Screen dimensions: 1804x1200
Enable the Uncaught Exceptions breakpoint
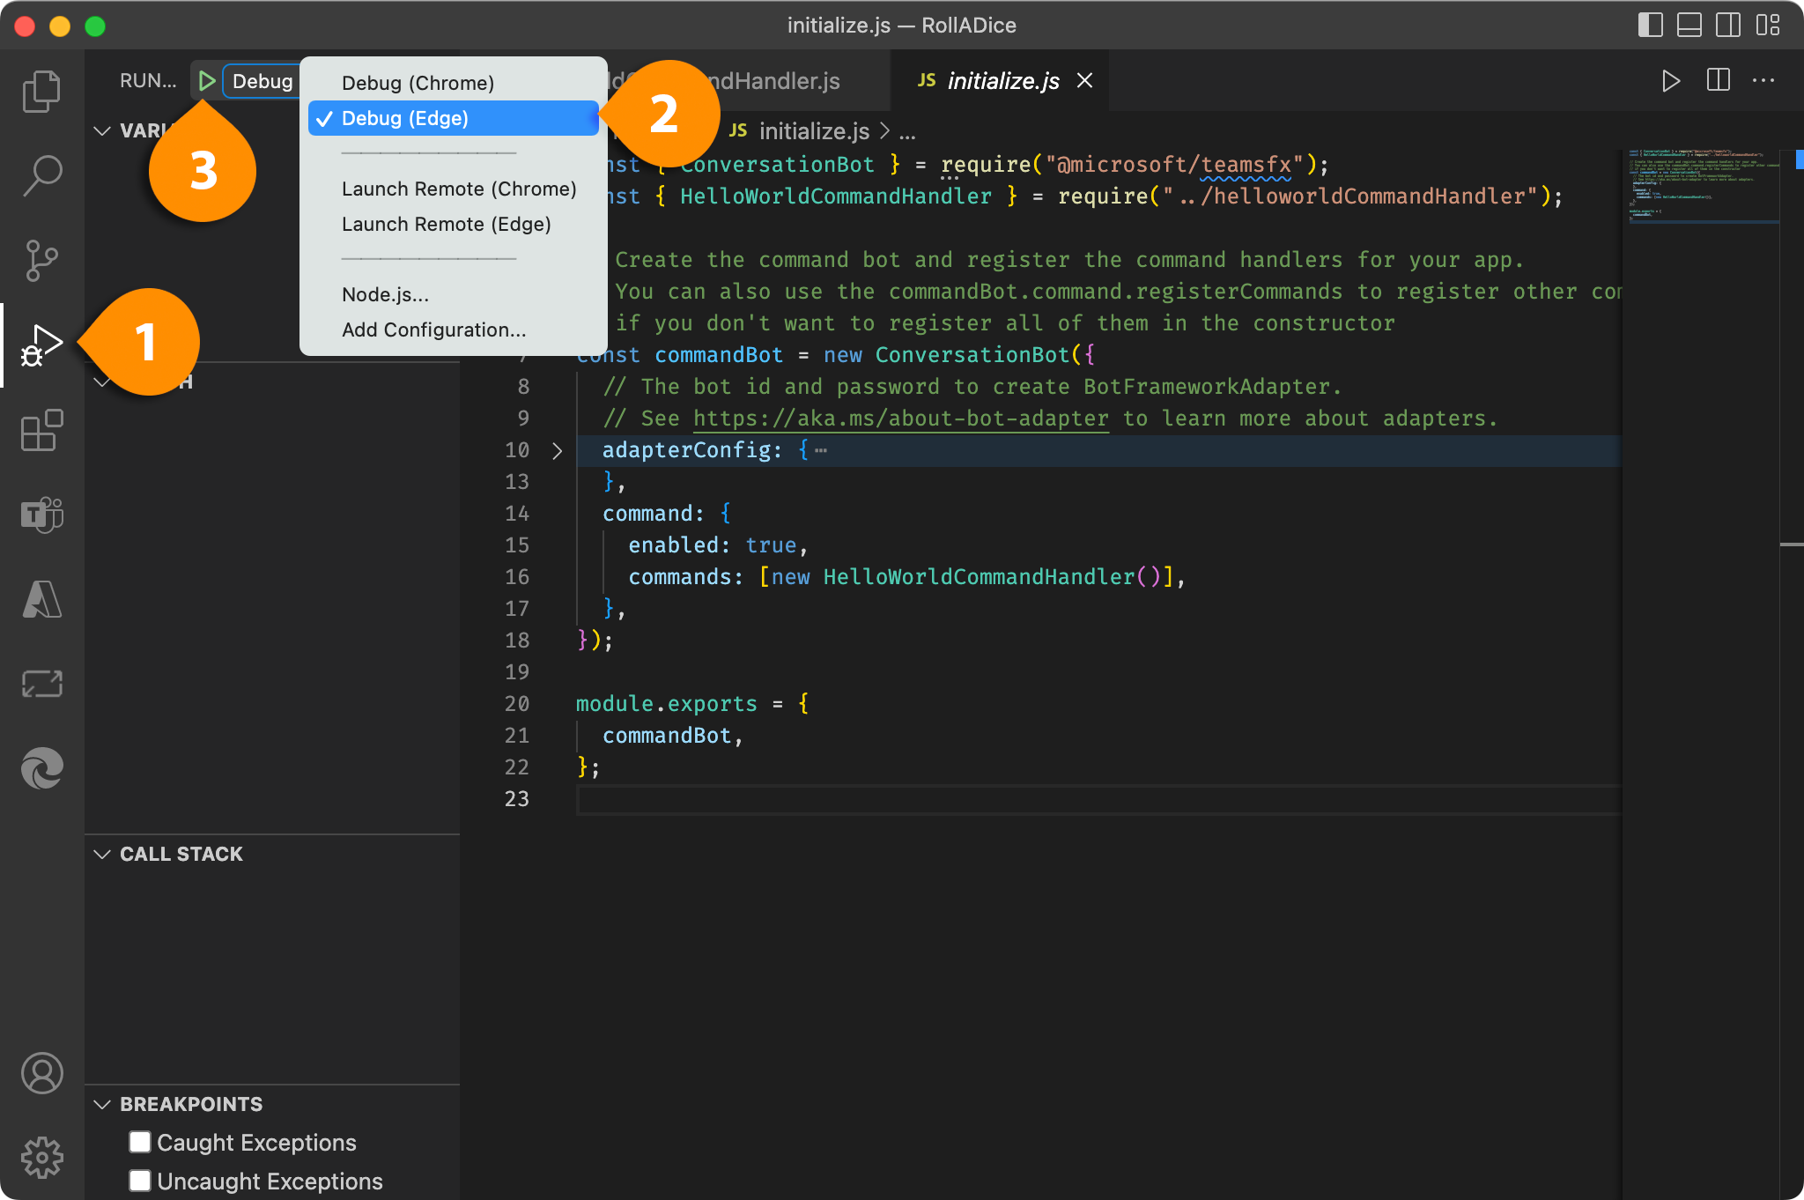pos(140,1181)
